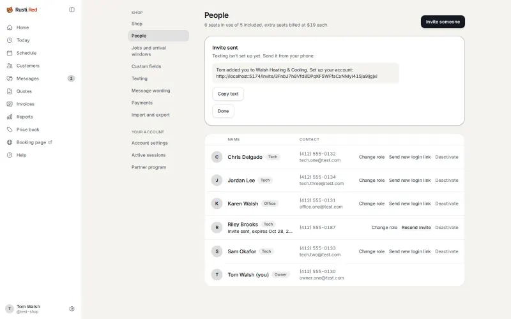Send new login link to Sam Okafor
Viewport: 511px width, 319px height.
pyautogui.click(x=409, y=251)
